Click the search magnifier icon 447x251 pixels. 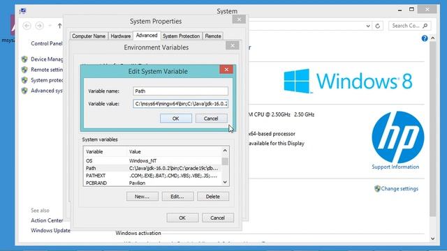425,26
